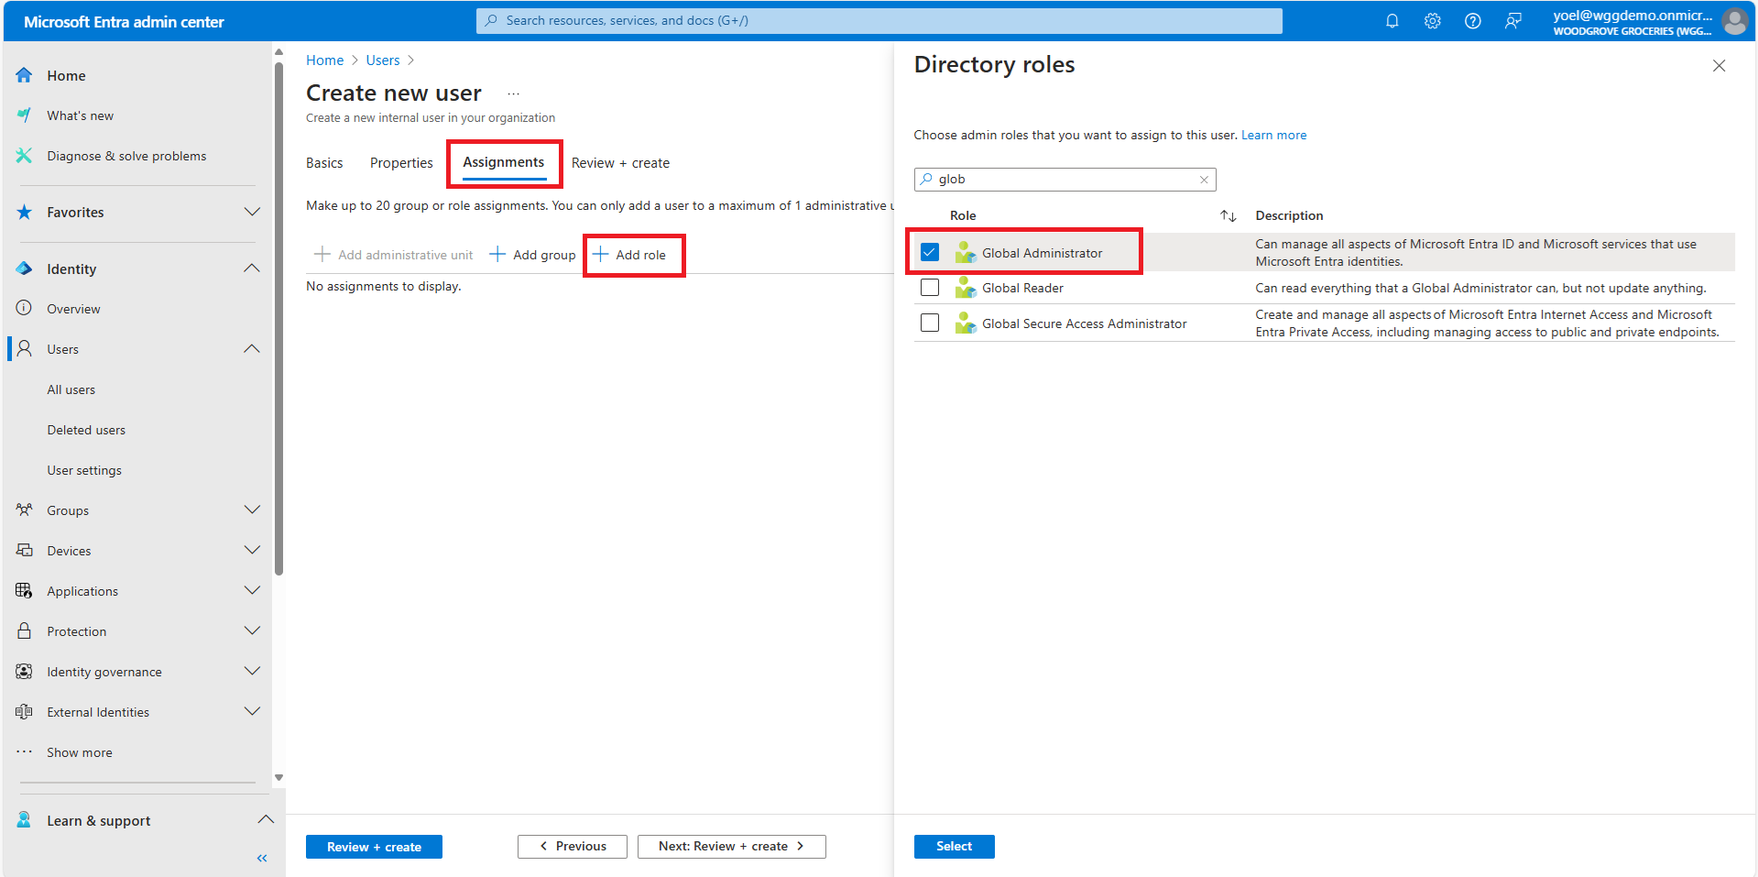Screen dimensions: 1758x877
Task: Click the Role column sort arrows icon
Action: [x=1228, y=216]
